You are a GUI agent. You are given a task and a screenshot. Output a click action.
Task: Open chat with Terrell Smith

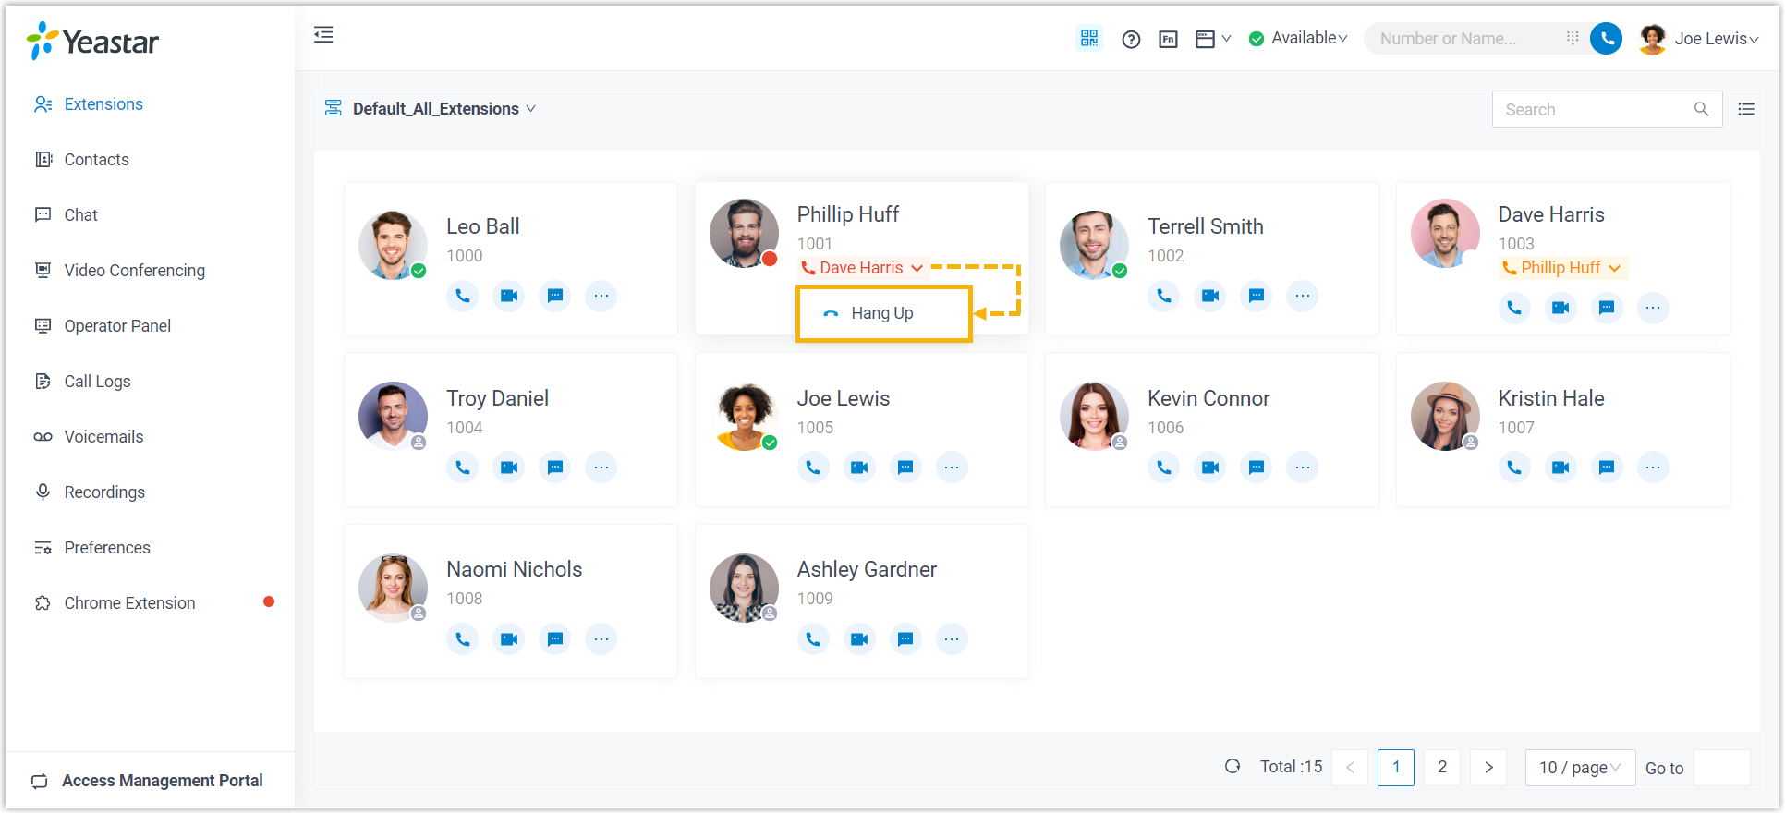click(x=1257, y=296)
